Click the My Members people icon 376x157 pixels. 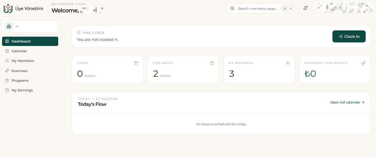(x=7, y=61)
